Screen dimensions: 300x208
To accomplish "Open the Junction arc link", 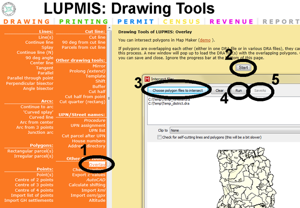I will [40, 132].
